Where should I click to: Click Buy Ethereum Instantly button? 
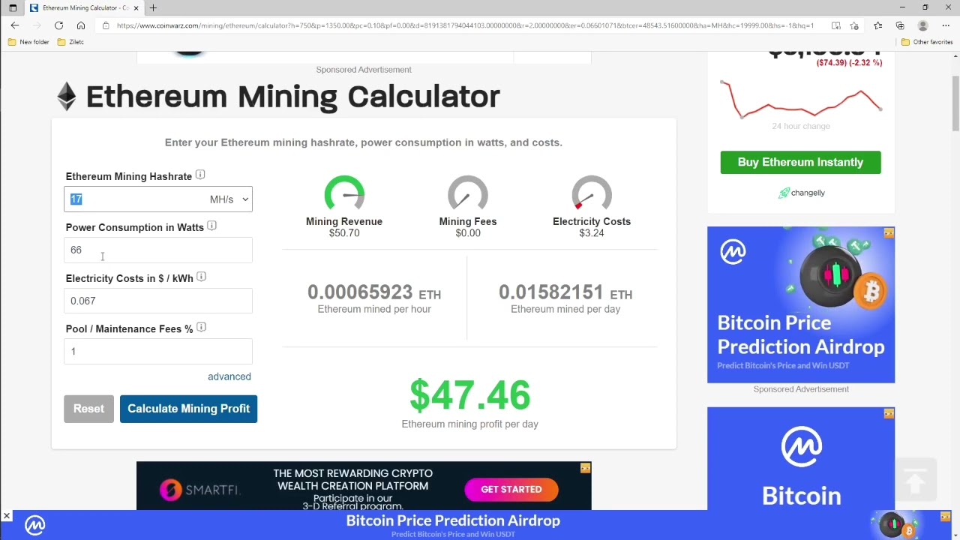coord(801,162)
